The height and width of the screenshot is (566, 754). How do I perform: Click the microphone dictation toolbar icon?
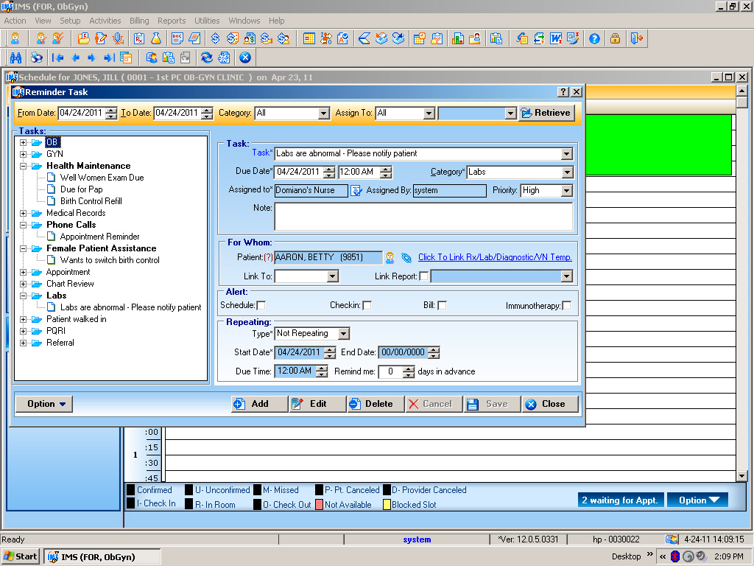[x=118, y=38]
